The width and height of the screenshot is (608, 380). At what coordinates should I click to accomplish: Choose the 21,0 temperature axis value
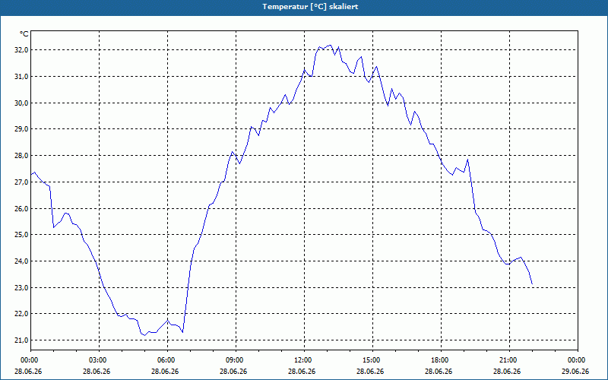click(22, 340)
